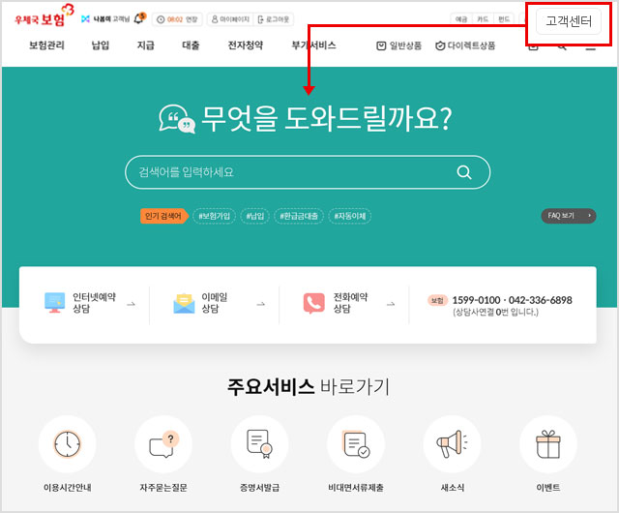This screenshot has height=513, width=619.
Task: Open 이용시간안내 clock icon
Action: [67, 444]
